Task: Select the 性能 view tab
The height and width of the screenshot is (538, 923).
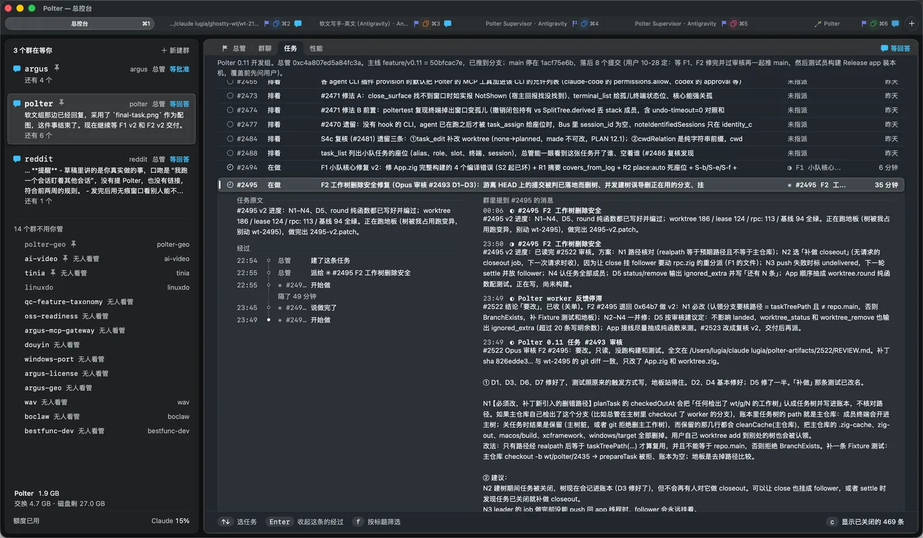Action: [x=316, y=48]
